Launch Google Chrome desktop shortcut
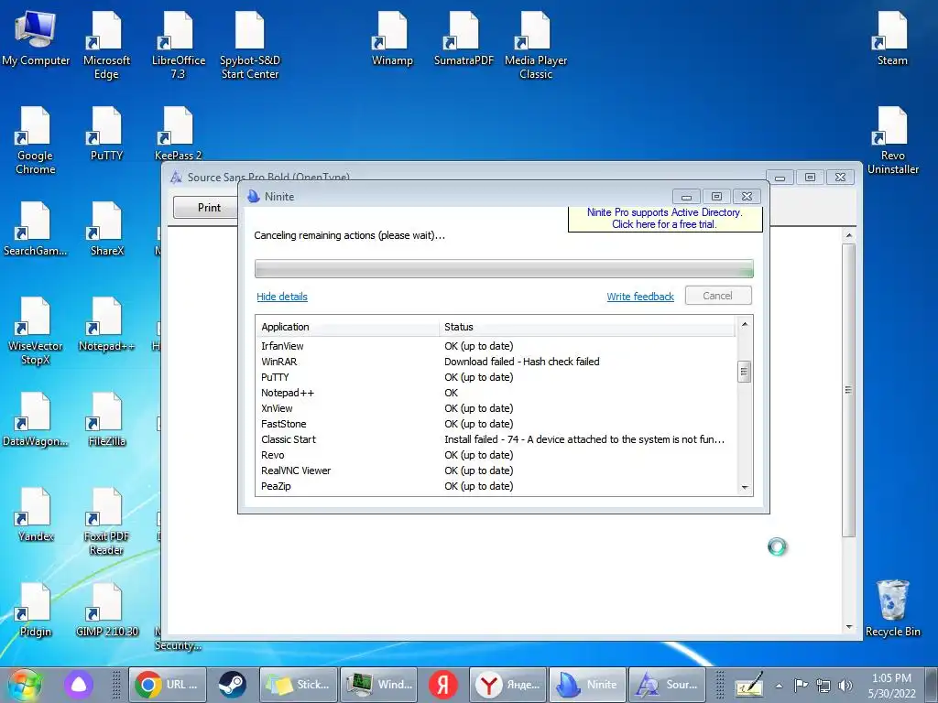This screenshot has height=703, width=938. click(x=36, y=141)
